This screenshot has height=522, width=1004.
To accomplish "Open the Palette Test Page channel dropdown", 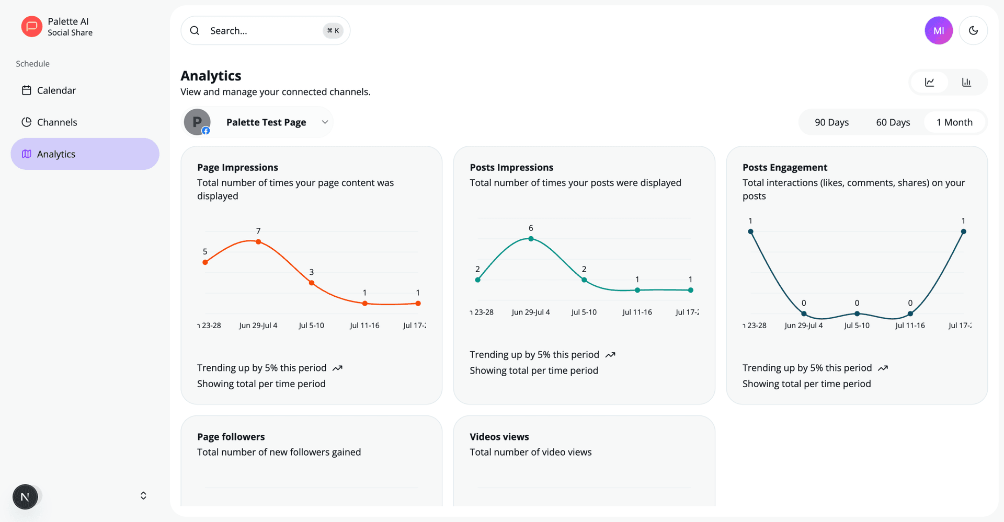I will click(x=325, y=122).
